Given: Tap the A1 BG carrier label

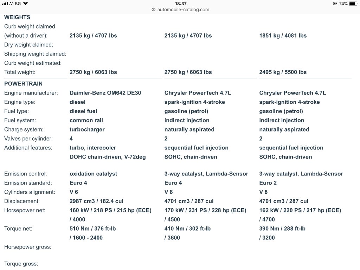Looking at the screenshot, I should 14,4.
